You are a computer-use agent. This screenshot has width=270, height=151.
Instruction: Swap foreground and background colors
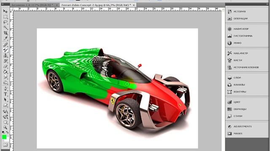coord(7,132)
